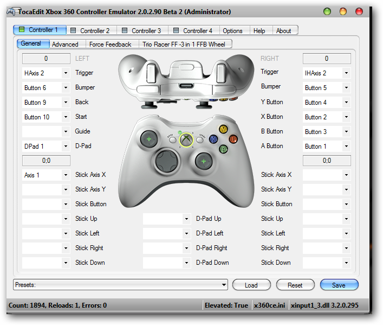Click right stick 0;0 value field
The image size is (383, 325).
pos(327,161)
